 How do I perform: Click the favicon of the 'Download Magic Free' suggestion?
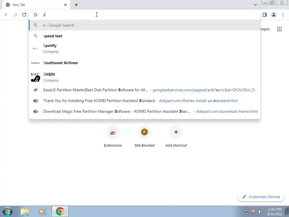click(x=35, y=111)
